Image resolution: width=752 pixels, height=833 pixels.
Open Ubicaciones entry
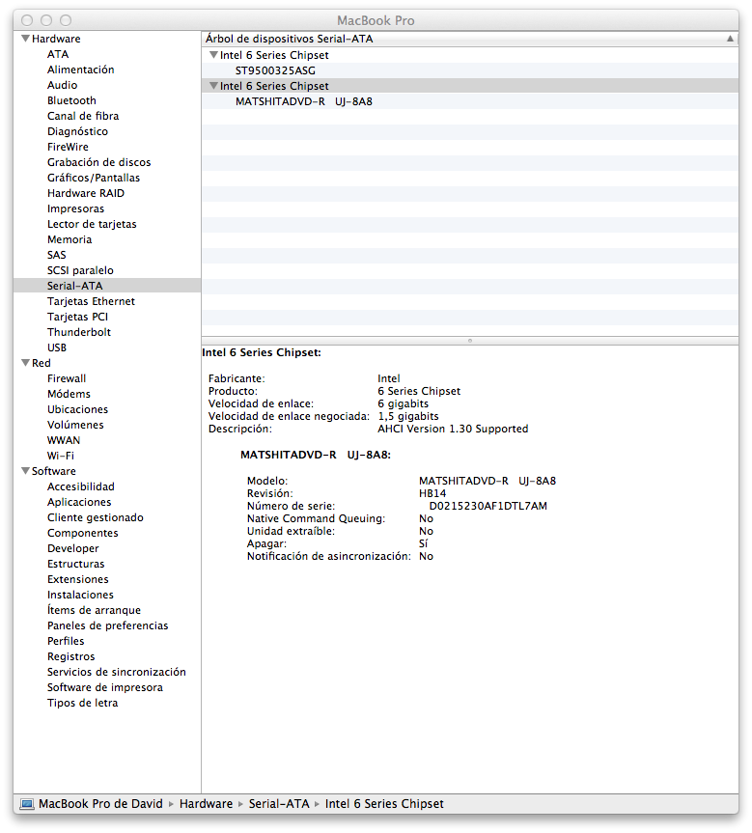click(77, 409)
